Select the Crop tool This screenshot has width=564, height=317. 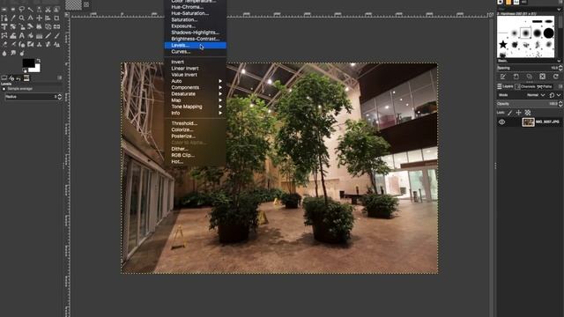(x=56, y=18)
